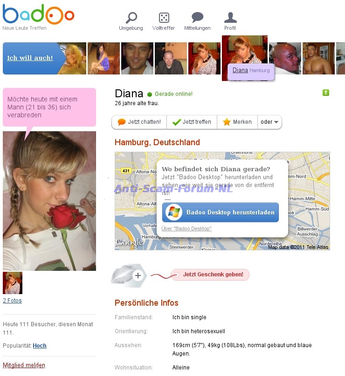Open the '2 Fotos' link
This screenshot has width=345, height=376.
(x=12, y=301)
